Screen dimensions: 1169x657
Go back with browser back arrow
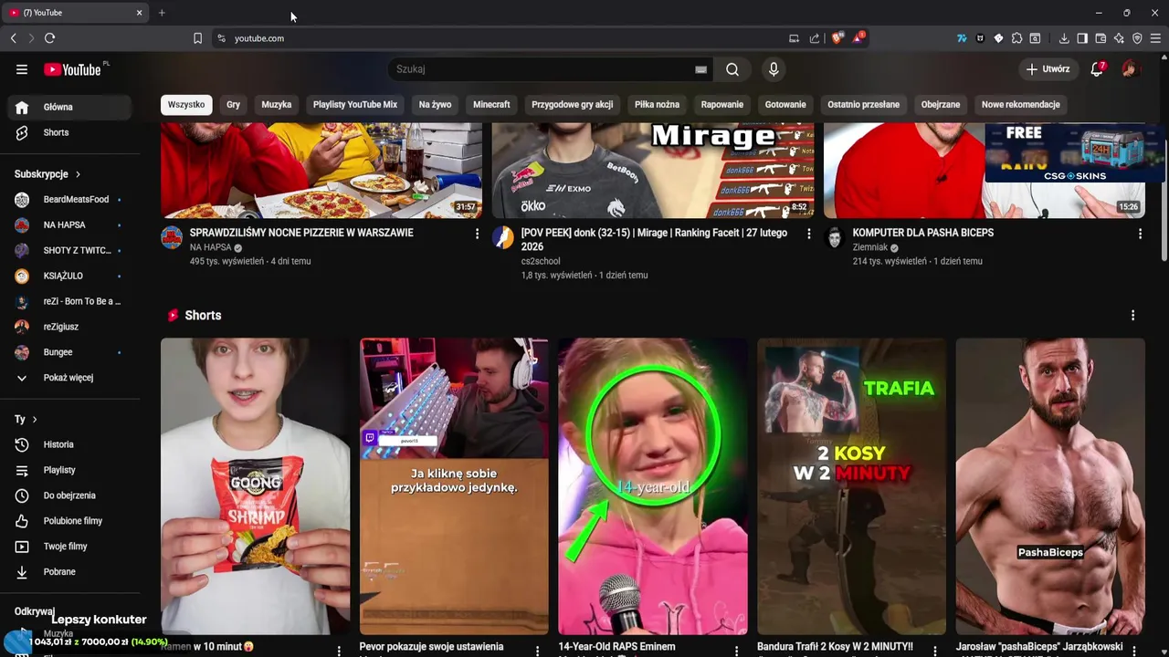pos(13,38)
